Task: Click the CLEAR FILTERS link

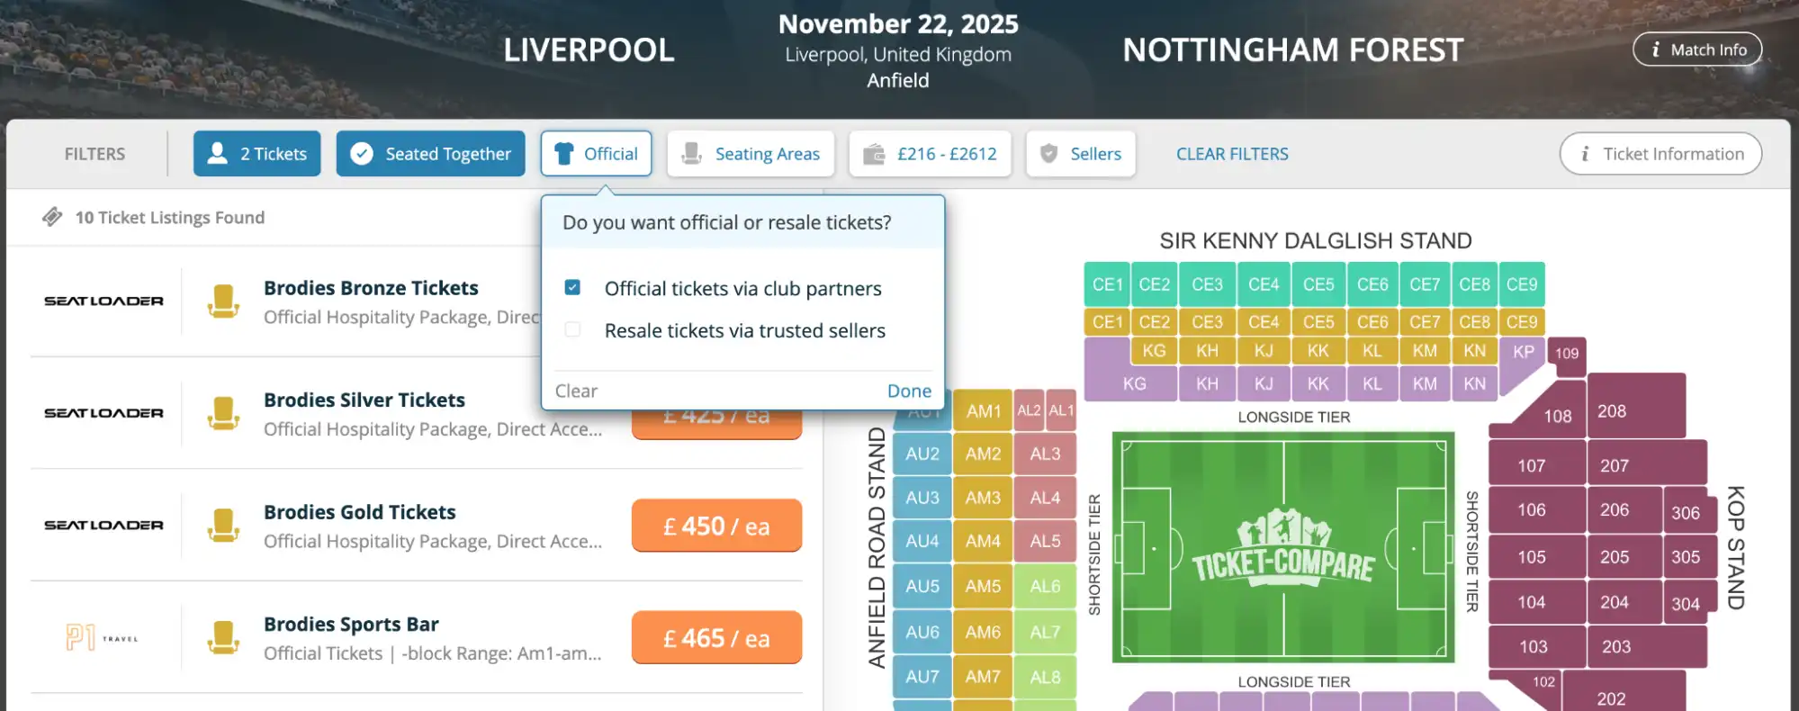Action: 1232,153
